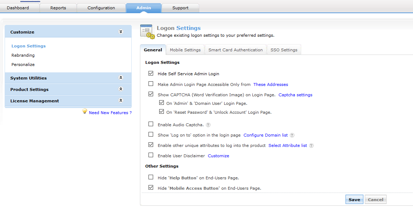This screenshot has width=413, height=220.
Task: Collapse the Customize section chevron
Action: [x=121, y=32]
